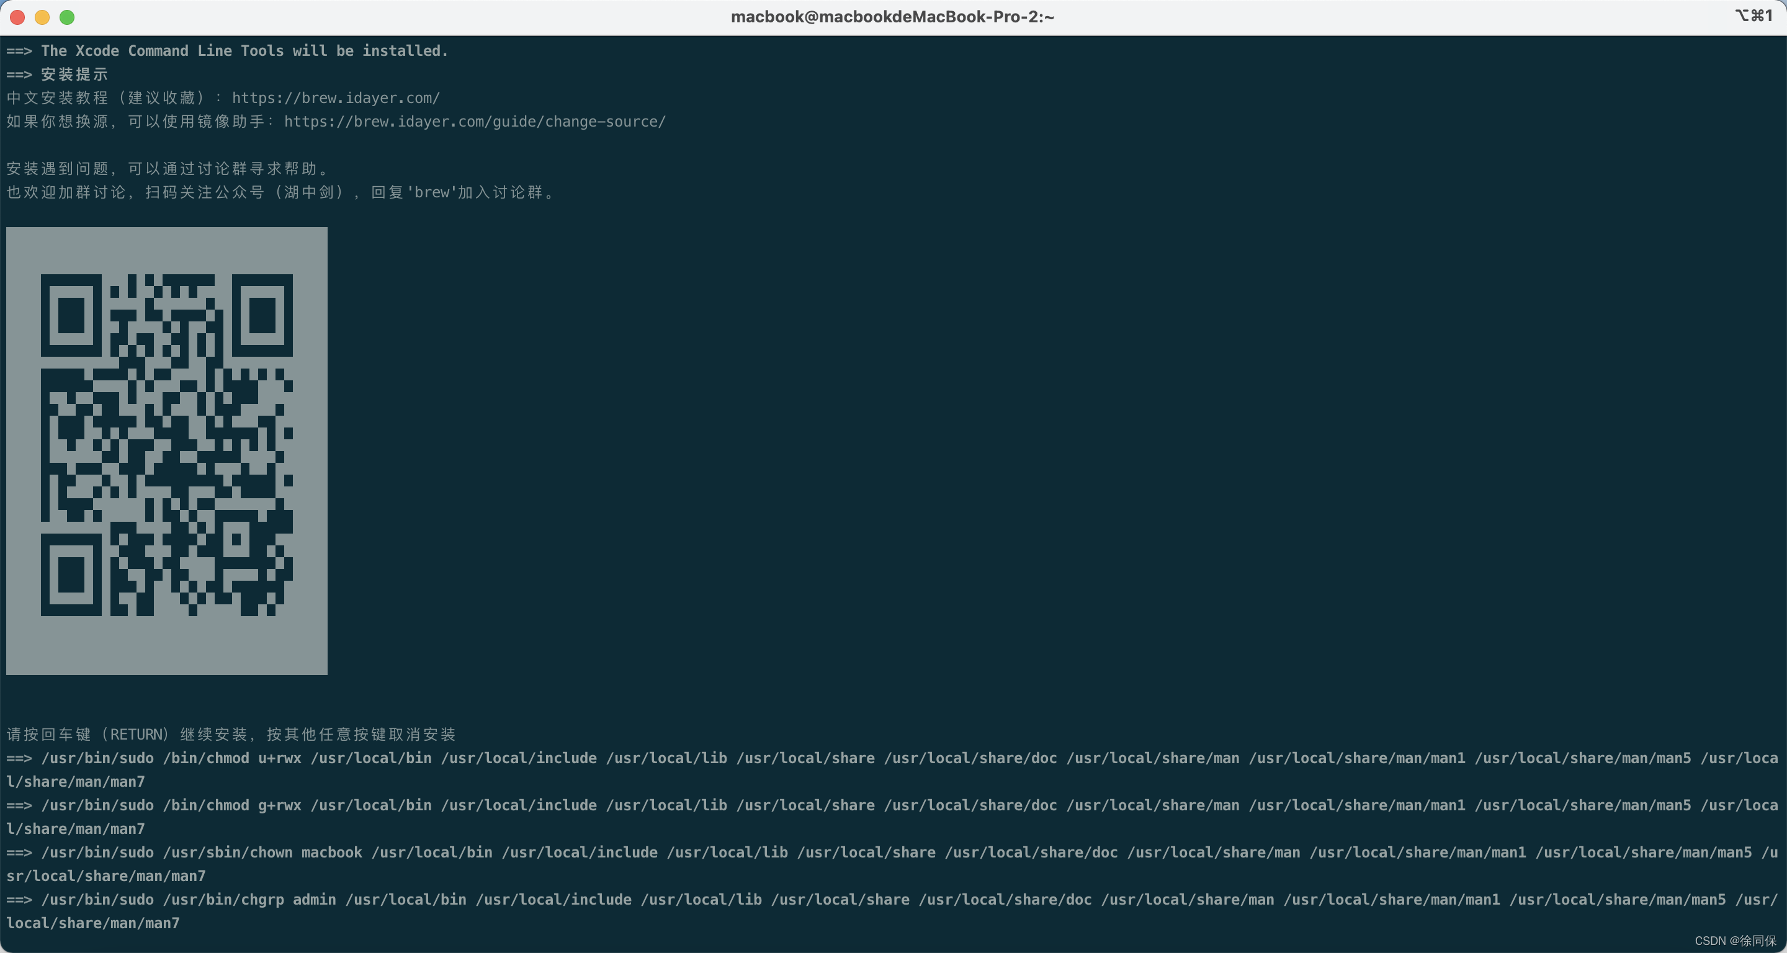Open the change-source guide URL
This screenshot has height=953, width=1787.
tap(475, 122)
